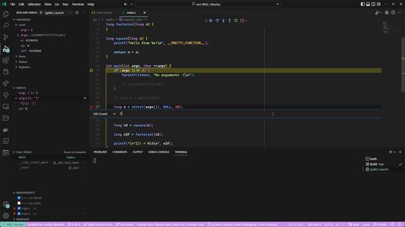Click Continue in debug toolbar

pyautogui.click(x=211, y=21)
